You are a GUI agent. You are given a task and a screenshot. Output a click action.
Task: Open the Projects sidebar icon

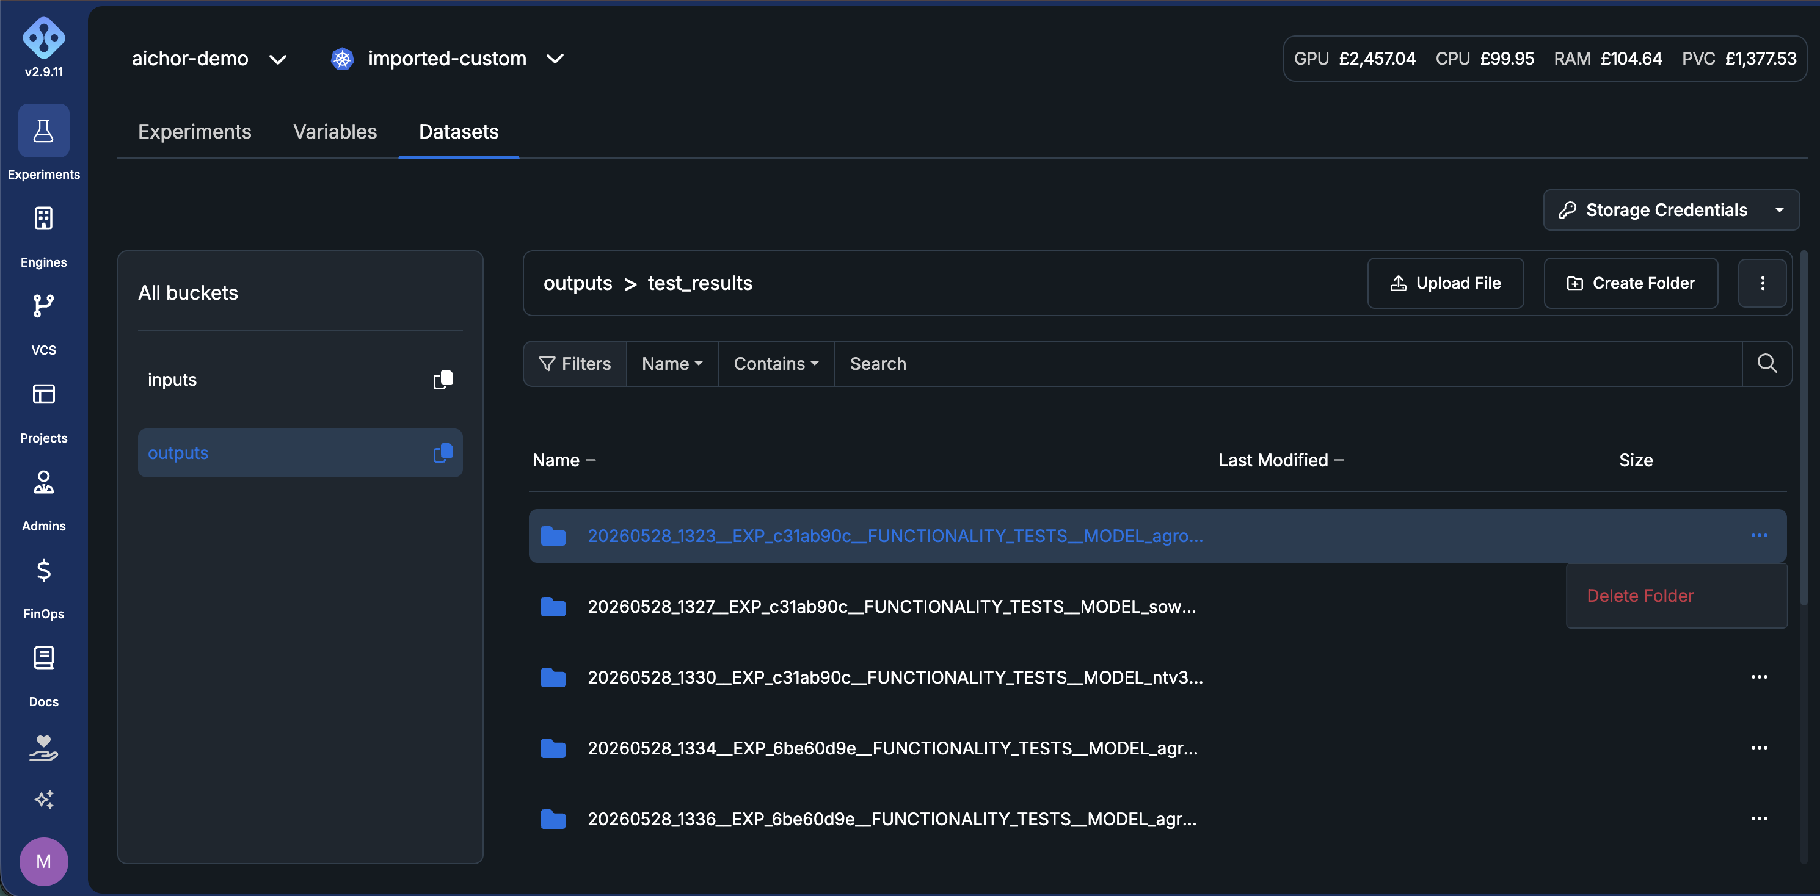click(x=44, y=394)
